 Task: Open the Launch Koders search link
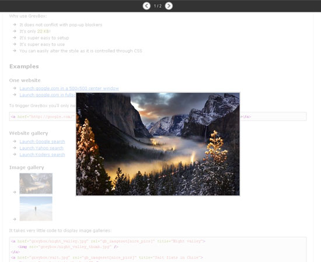click(x=42, y=155)
